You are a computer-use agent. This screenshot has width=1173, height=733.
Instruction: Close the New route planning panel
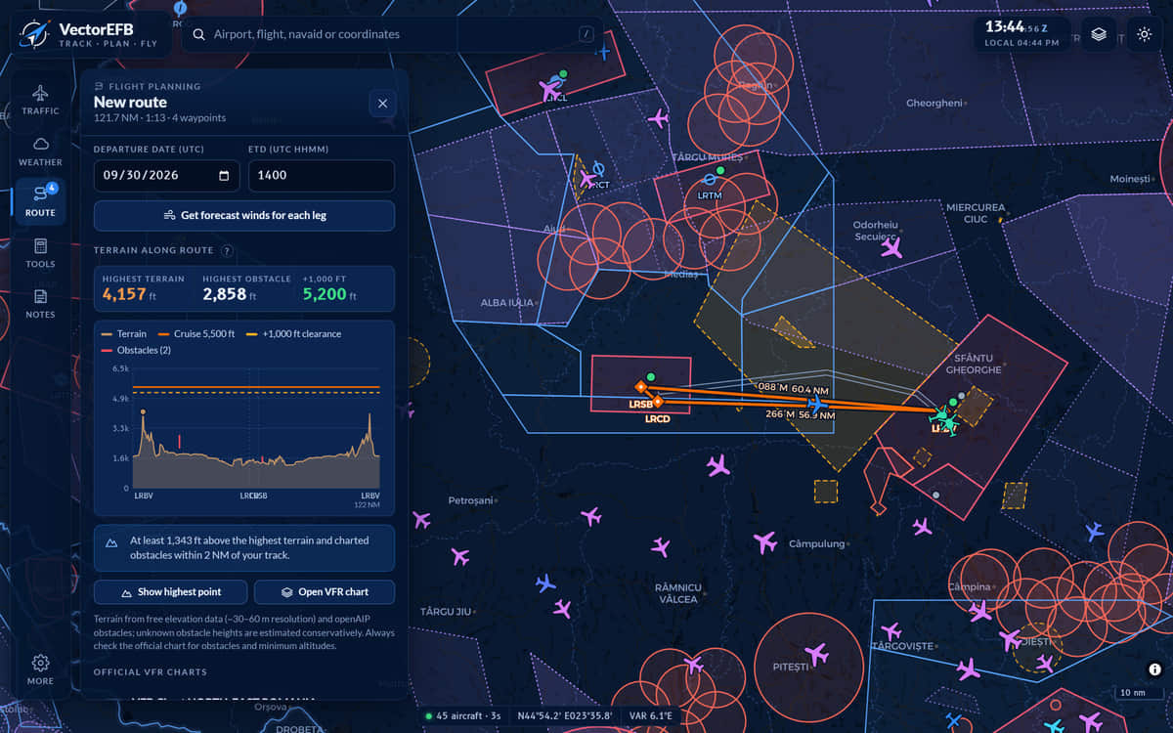pos(382,103)
